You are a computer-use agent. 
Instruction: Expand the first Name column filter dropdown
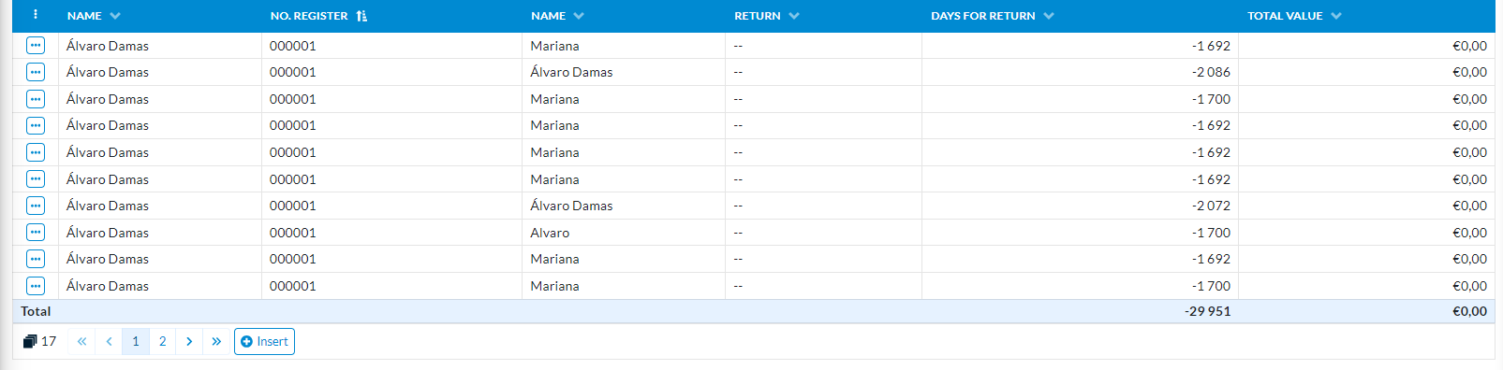click(x=115, y=16)
